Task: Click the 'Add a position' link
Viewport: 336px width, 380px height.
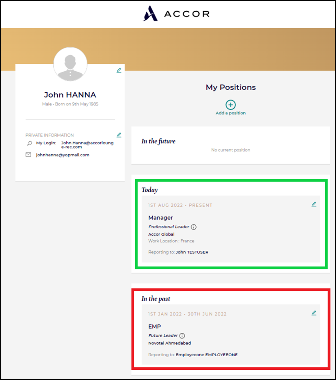Action: click(231, 113)
